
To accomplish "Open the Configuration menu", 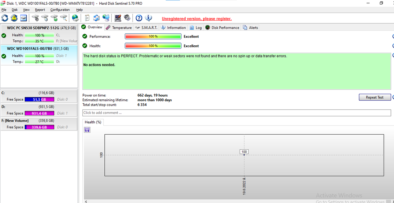I will pyautogui.click(x=60, y=10).
